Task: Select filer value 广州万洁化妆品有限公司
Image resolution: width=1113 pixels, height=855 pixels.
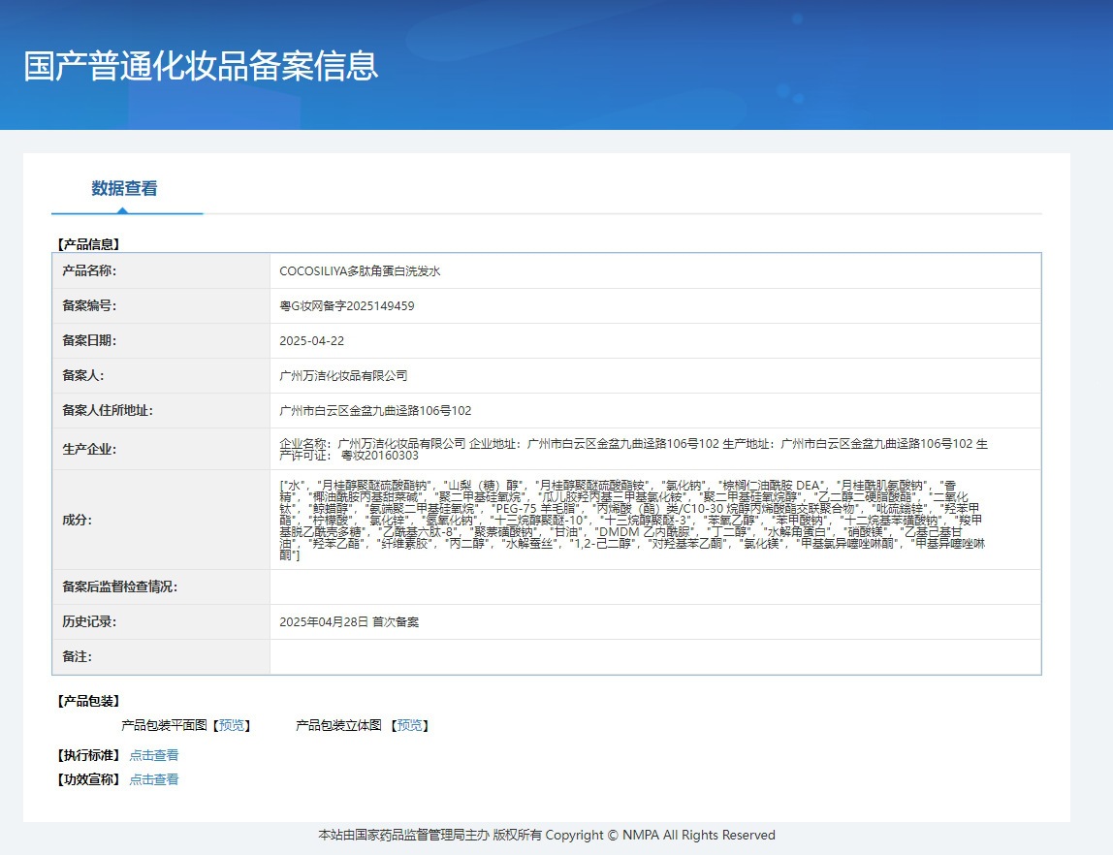Action: (x=343, y=375)
